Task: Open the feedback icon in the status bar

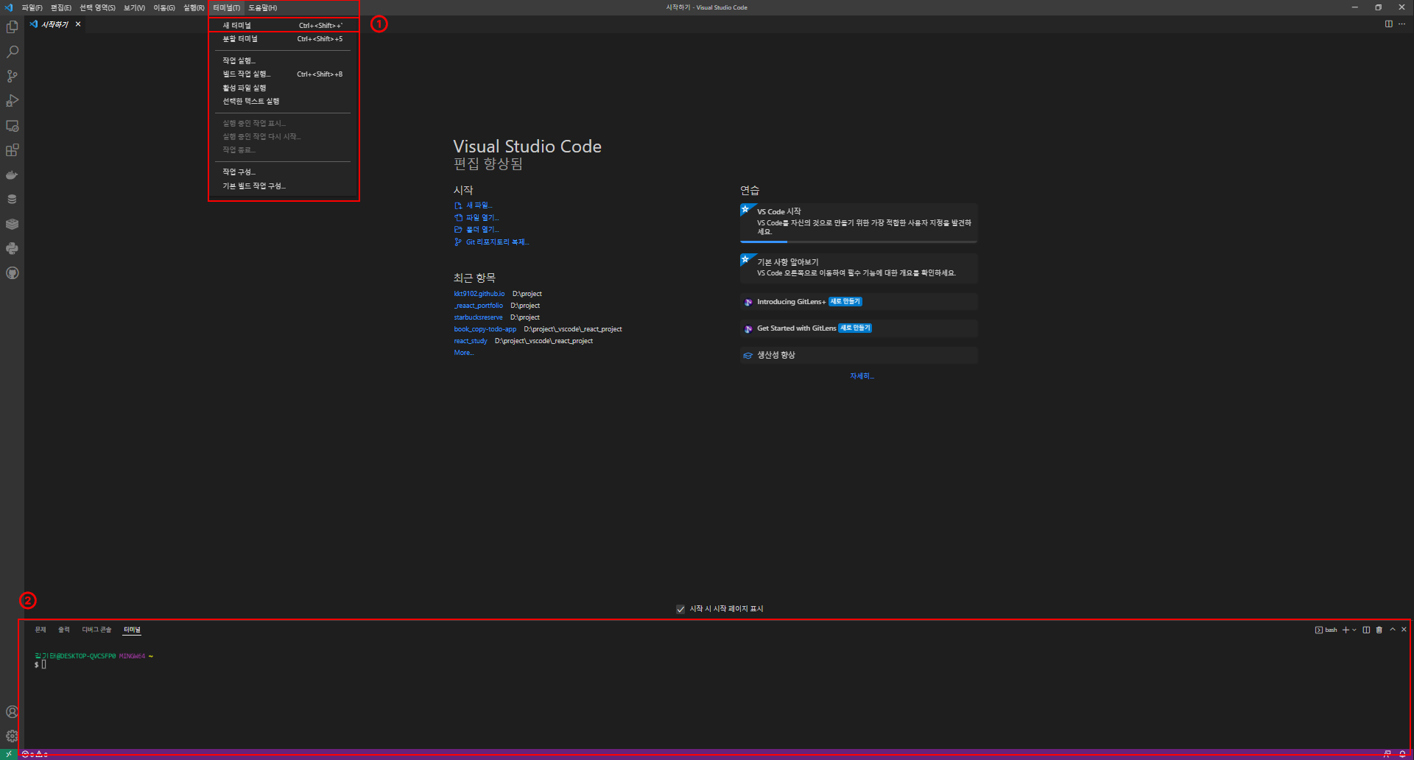Action: coord(1387,754)
